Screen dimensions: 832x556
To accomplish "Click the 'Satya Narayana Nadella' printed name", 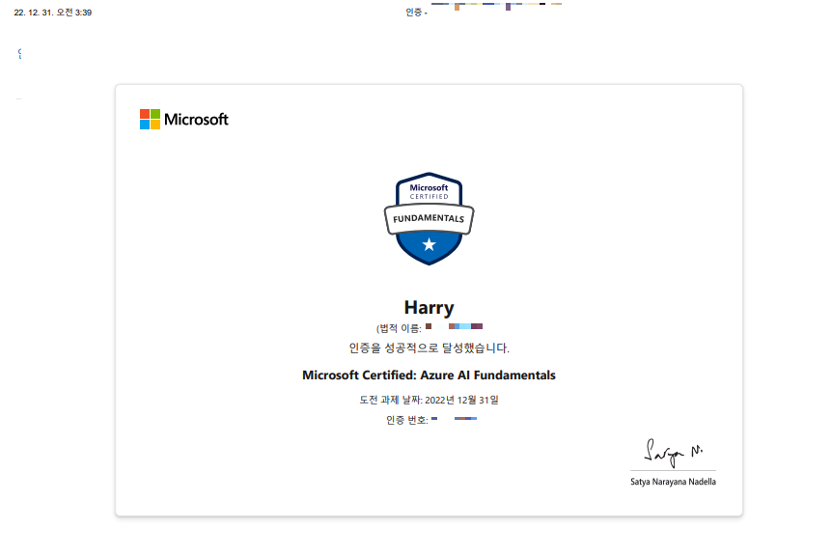I will click(x=673, y=482).
